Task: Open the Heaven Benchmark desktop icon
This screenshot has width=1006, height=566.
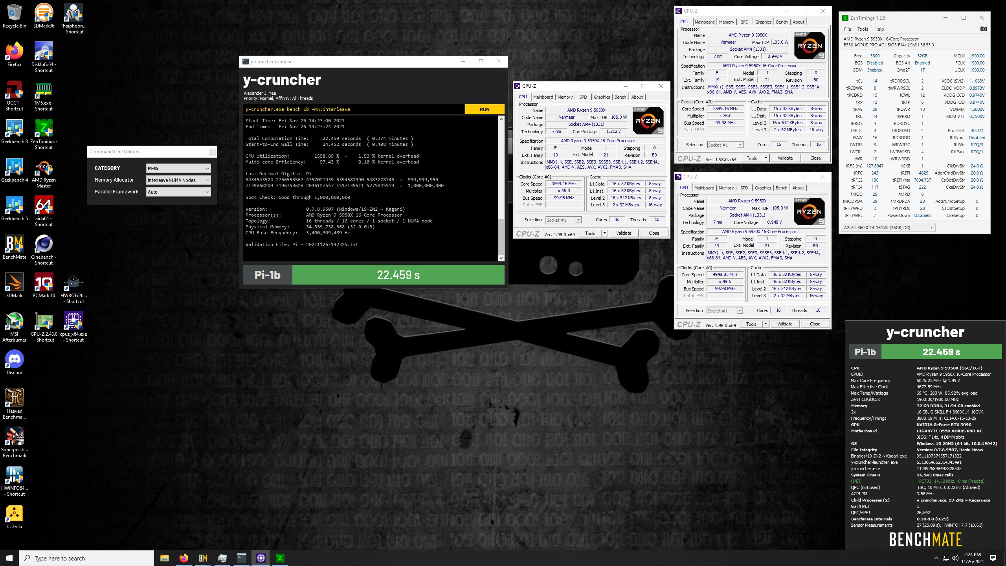Action: coord(15,404)
